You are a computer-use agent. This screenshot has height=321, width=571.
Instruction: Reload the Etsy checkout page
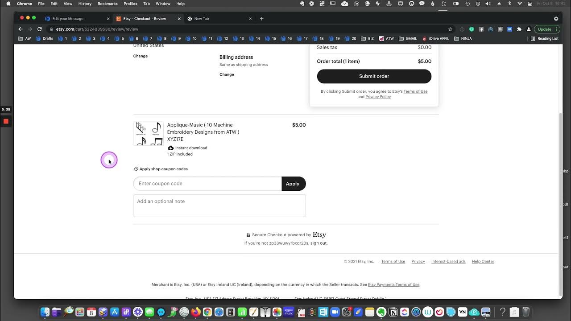[40, 29]
